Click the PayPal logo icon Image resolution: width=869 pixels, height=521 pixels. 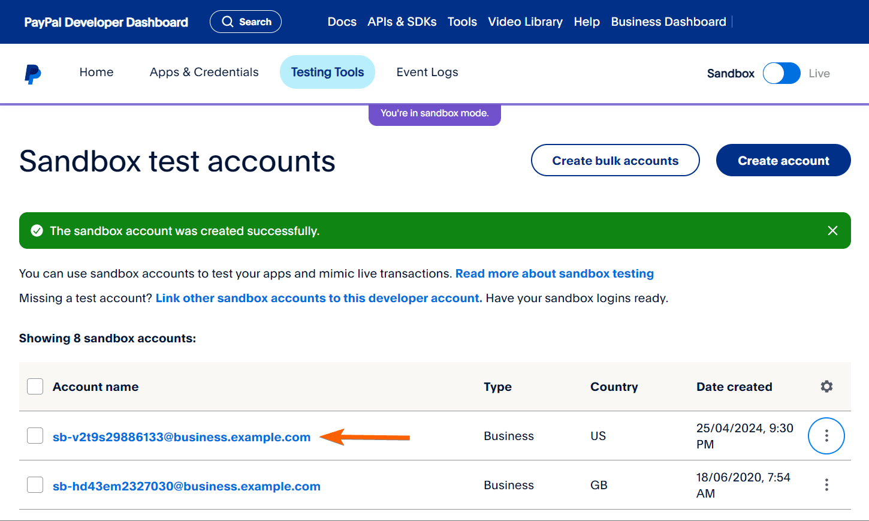(x=33, y=74)
